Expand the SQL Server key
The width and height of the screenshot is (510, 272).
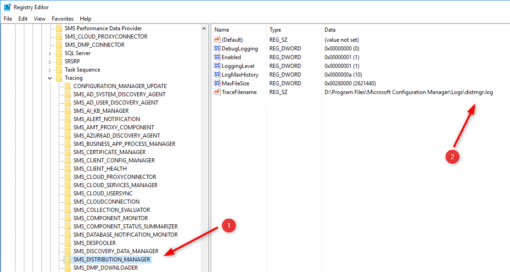tap(50, 53)
